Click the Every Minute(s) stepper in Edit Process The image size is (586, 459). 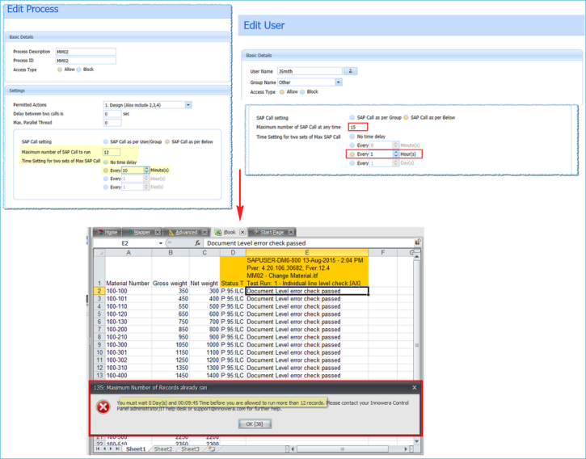[x=147, y=170]
